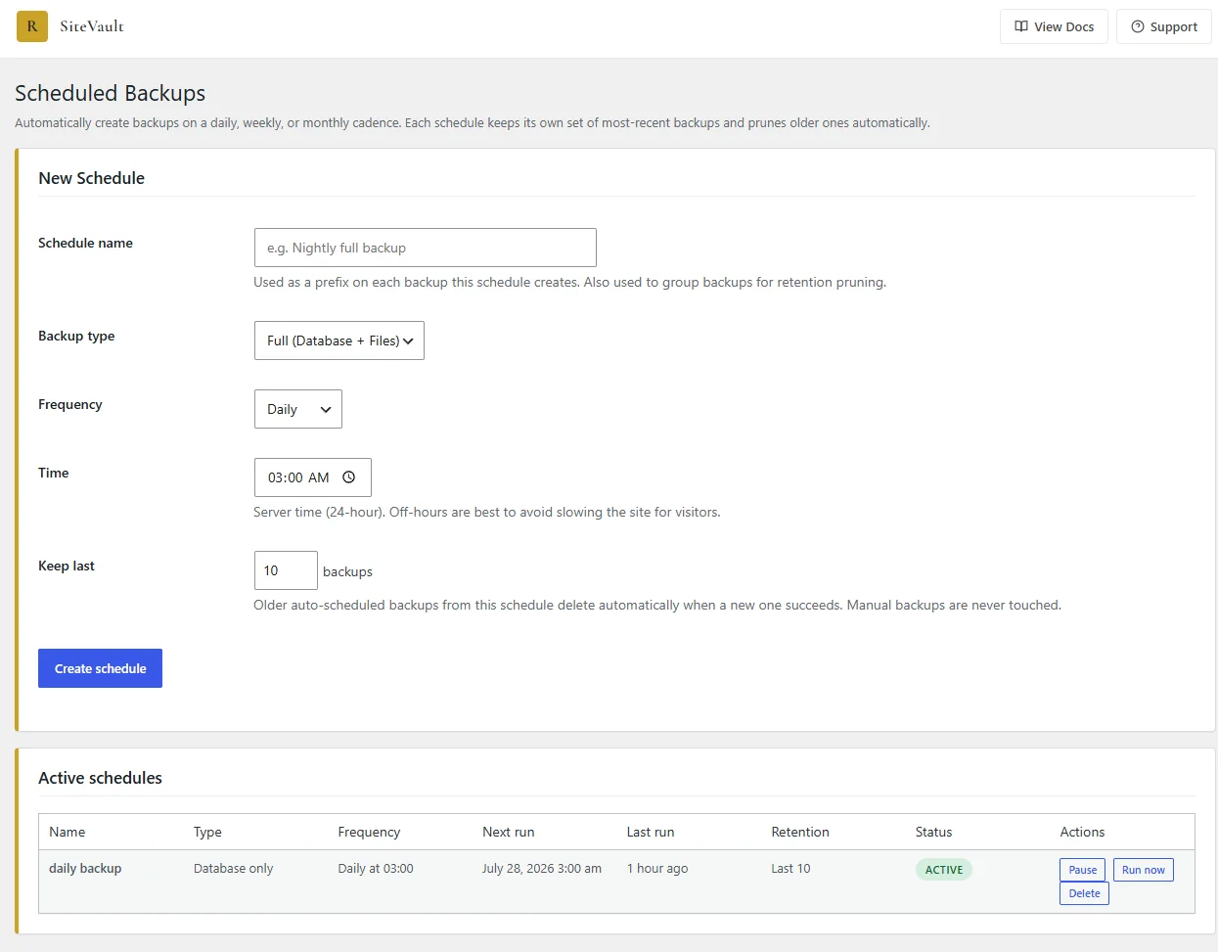The height and width of the screenshot is (952, 1218).
Task: Click the Actions column header
Action: pos(1082,832)
